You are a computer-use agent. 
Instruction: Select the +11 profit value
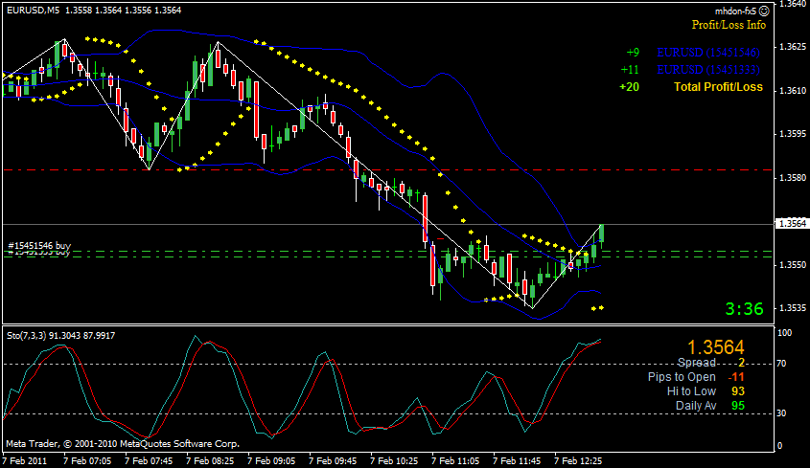630,70
